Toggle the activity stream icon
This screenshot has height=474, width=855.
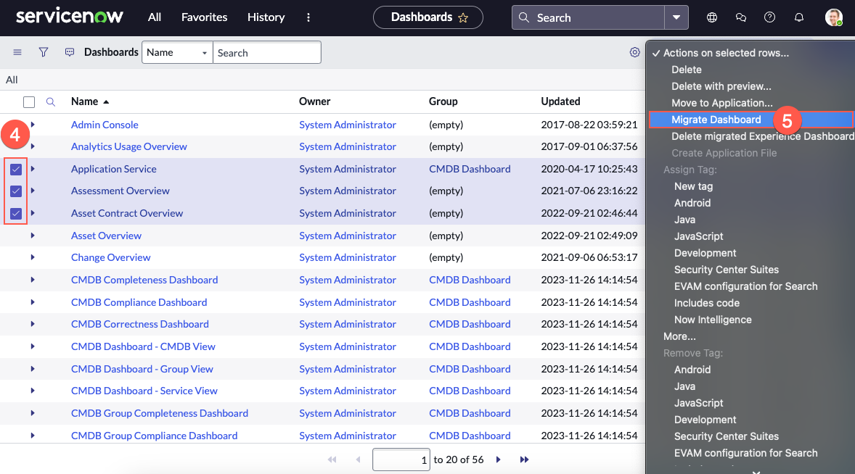(69, 52)
